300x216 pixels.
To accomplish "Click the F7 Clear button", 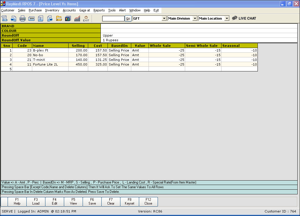I will coord(111,202).
